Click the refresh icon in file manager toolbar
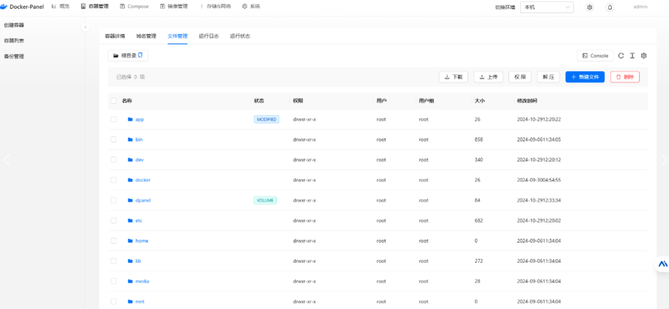The width and height of the screenshot is (669, 309). click(x=621, y=56)
